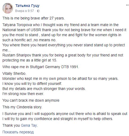Click the line 'This is me being brave'

(34, 18)
